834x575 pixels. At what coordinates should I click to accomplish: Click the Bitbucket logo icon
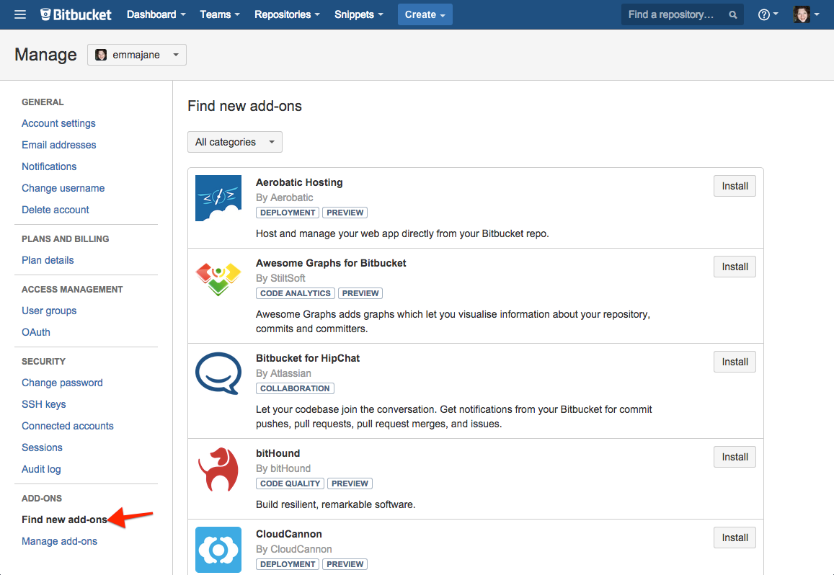point(45,14)
